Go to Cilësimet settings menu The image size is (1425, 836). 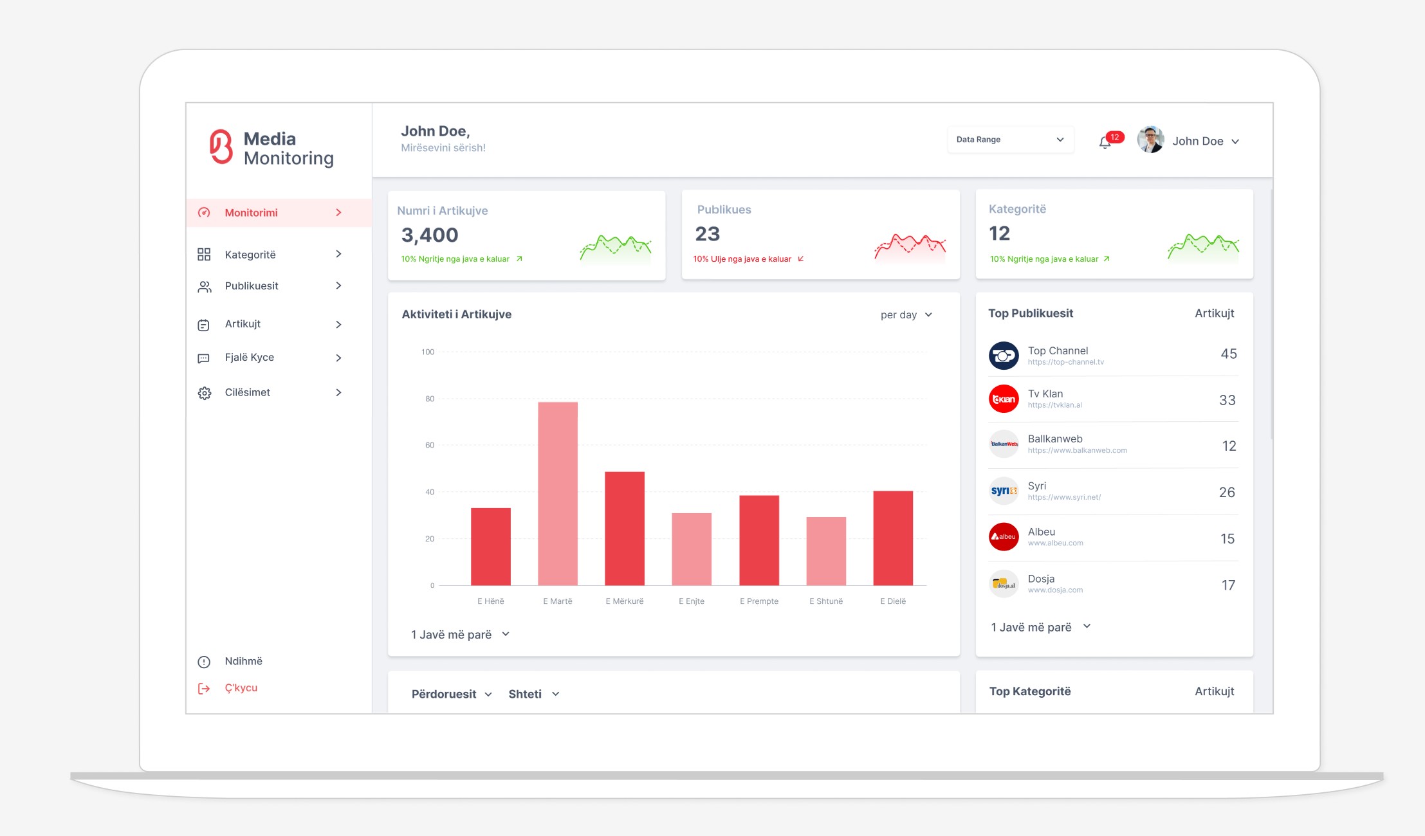247,392
